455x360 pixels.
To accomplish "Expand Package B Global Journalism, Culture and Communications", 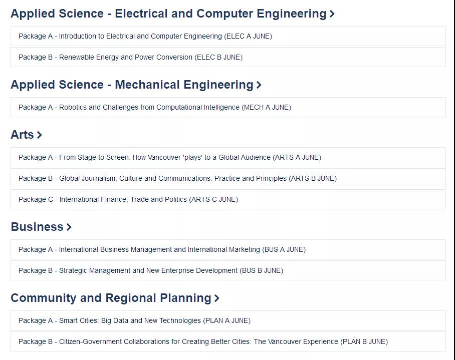I will click(228, 178).
